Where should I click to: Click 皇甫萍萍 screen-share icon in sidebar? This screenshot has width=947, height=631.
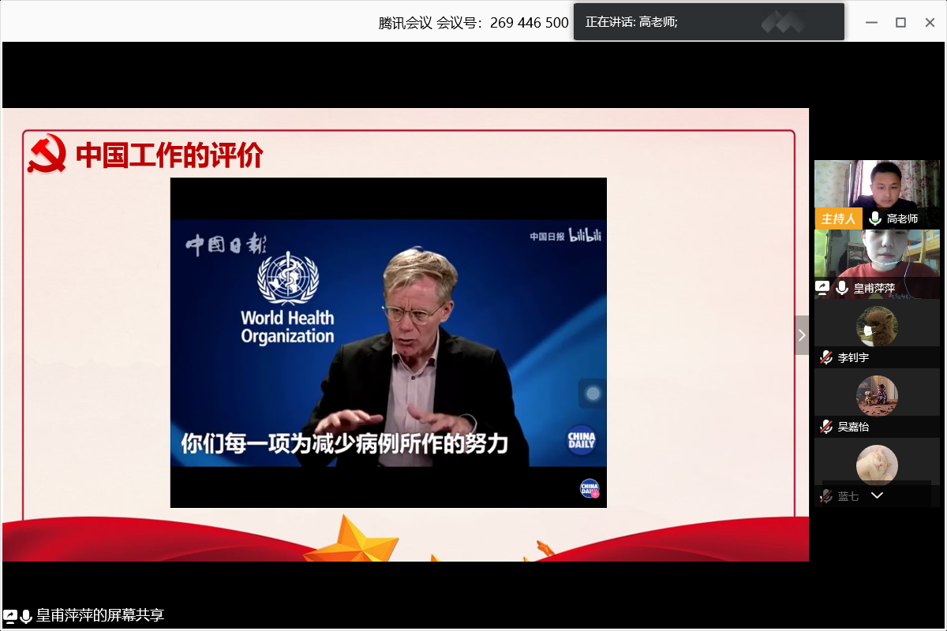point(822,288)
